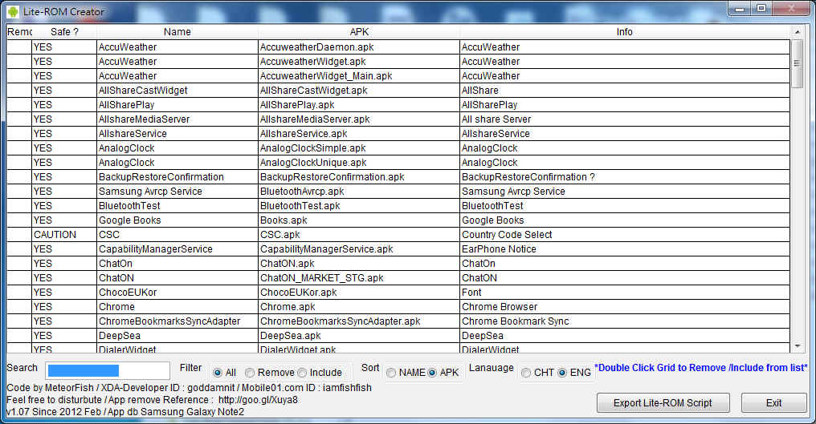Select the AllShareCastWidget name cell
Image resolution: width=816 pixels, height=424 pixels.
tap(177, 91)
